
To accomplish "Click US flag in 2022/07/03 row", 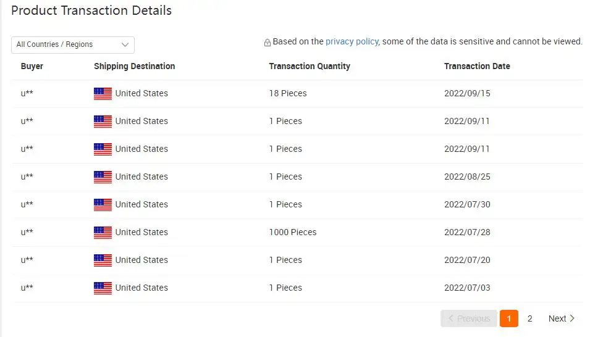I will click(103, 288).
